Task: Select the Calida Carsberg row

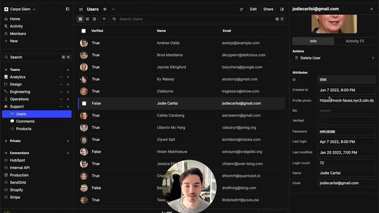Action: point(182,115)
